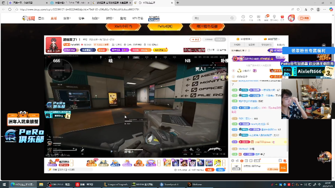Click the red gift icon in chat toolbar
Viewport: 335px width, 188px height.
click(242, 160)
